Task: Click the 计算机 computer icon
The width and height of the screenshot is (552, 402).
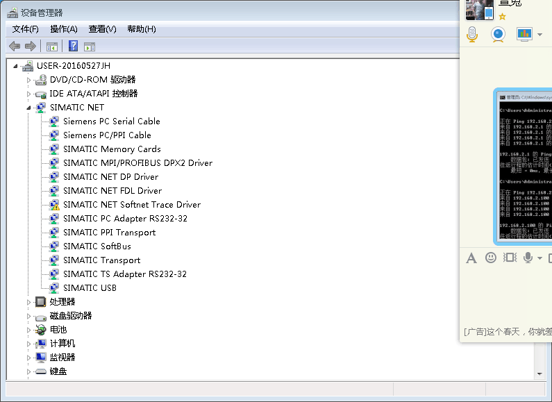Action: 40,344
